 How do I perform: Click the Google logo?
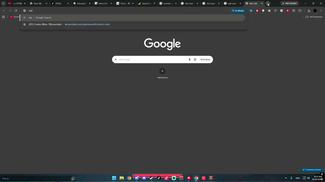click(162, 44)
